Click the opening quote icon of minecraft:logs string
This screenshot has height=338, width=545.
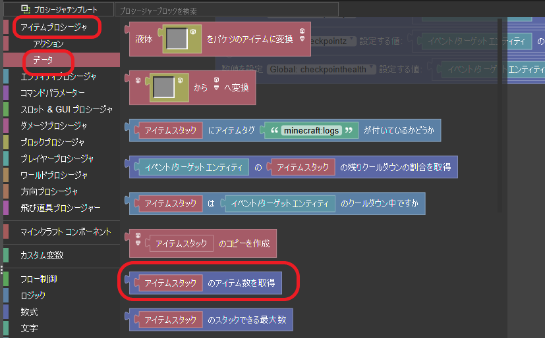(x=272, y=130)
